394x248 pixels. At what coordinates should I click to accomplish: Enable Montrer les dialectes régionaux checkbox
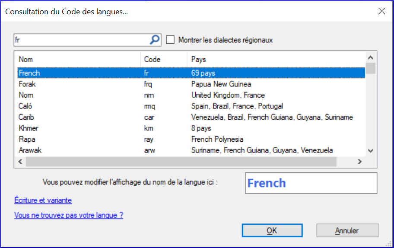(x=171, y=40)
